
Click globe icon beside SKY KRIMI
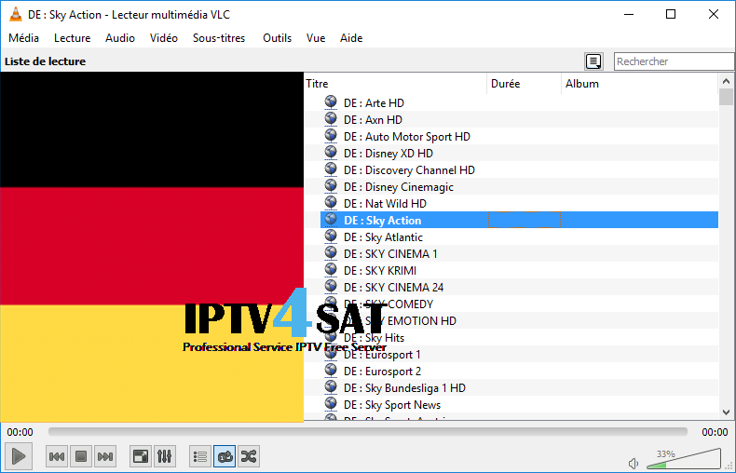[x=331, y=270]
